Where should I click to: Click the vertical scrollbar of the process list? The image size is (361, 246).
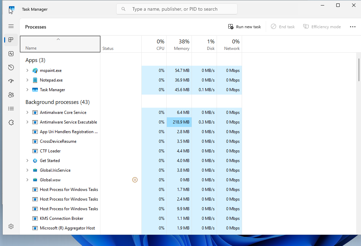[x=359, y=70]
